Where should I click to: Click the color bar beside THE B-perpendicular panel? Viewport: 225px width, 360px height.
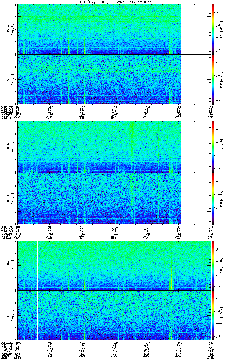coord(213,265)
